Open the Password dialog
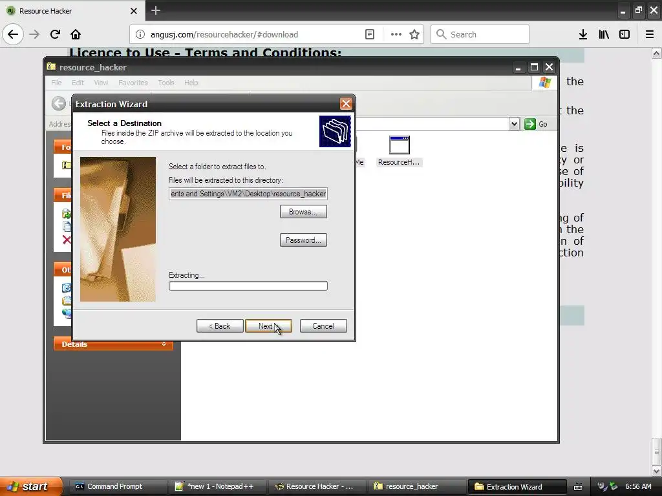The image size is (662, 496). [x=303, y=240]
